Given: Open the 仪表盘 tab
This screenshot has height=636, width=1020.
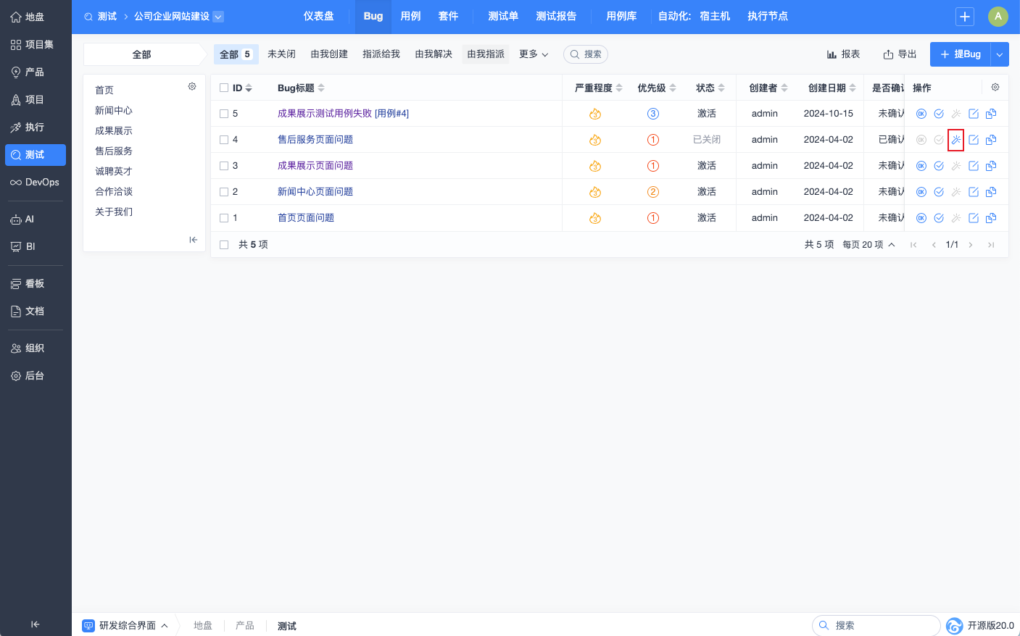Looking at the screenshot, I should point(319,16).
